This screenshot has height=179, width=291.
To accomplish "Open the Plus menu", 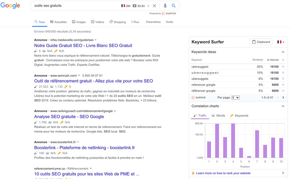I will (135, 22).
